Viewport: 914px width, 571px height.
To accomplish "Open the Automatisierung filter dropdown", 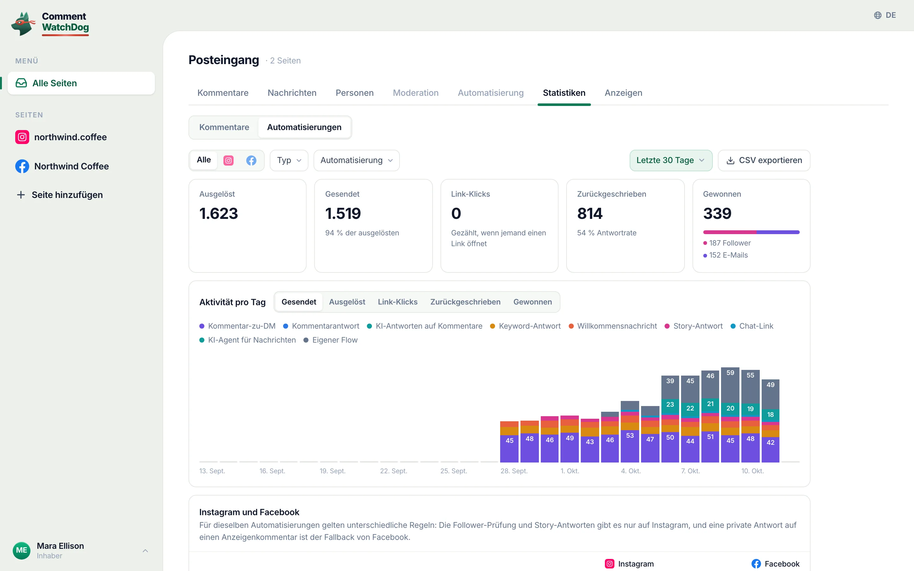I will click(x=356, y=161).
